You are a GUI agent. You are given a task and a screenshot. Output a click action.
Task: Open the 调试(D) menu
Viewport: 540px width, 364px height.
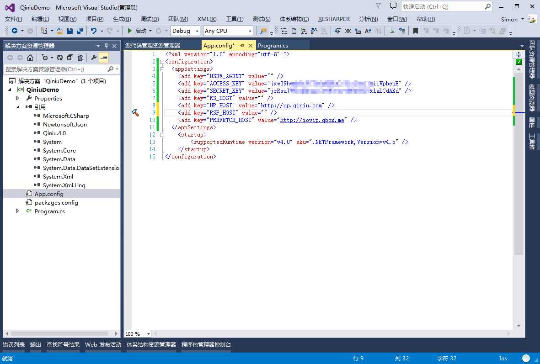coord(150,19)
